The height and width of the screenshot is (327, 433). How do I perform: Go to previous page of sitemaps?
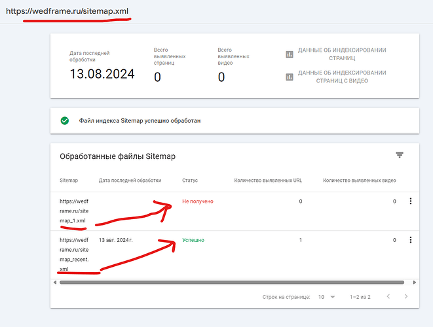[388, 297]
